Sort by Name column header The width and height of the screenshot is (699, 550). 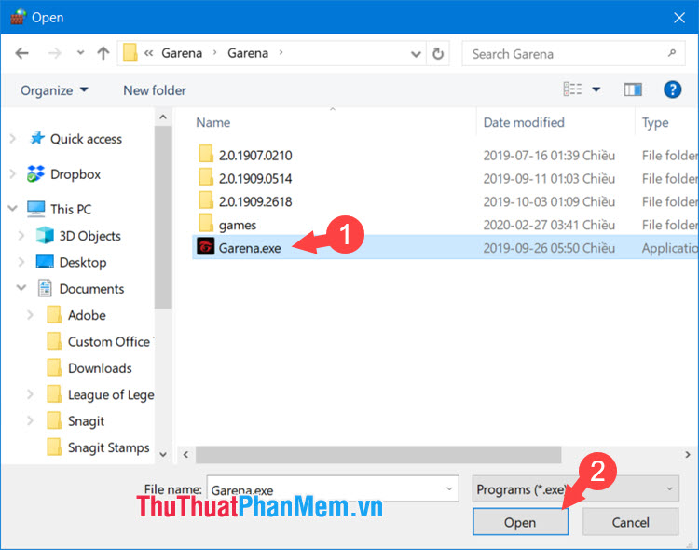point(213,122)
